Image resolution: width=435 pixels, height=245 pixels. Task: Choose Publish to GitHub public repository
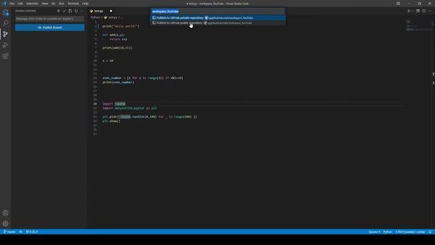pos(217,22)
